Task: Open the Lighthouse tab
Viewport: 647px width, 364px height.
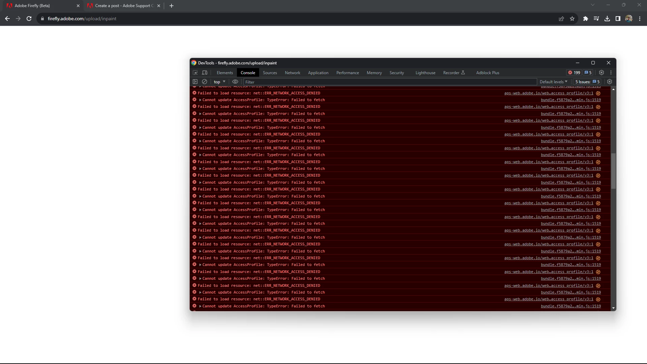Action: (425, 73)
